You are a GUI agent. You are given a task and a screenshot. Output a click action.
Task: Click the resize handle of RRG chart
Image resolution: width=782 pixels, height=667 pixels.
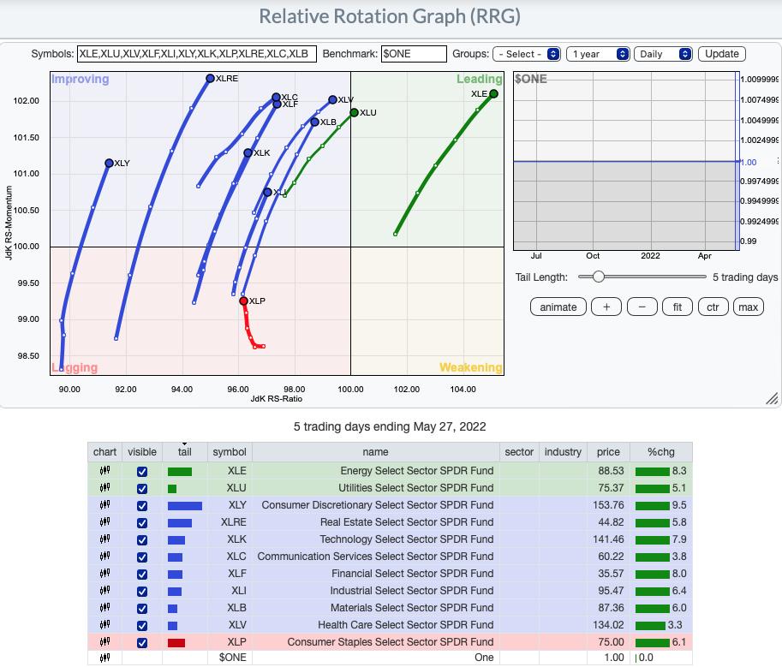[772, 398]
